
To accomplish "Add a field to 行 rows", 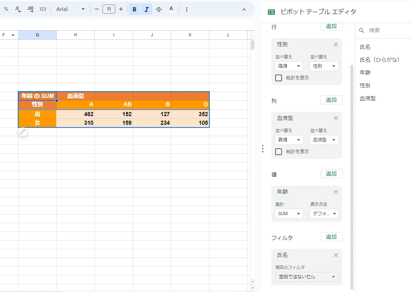I will tap(331, 26).
